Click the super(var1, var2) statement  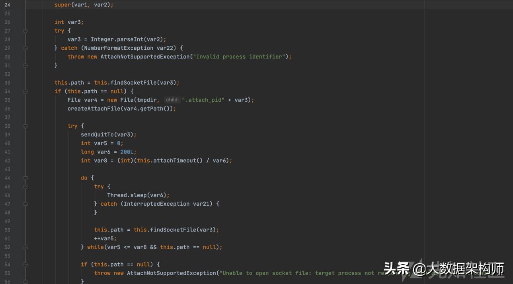(x=84, y=4)
